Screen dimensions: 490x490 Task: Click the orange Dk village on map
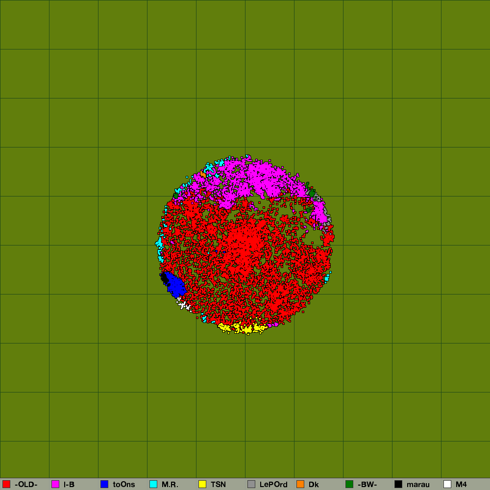point(203,175)
